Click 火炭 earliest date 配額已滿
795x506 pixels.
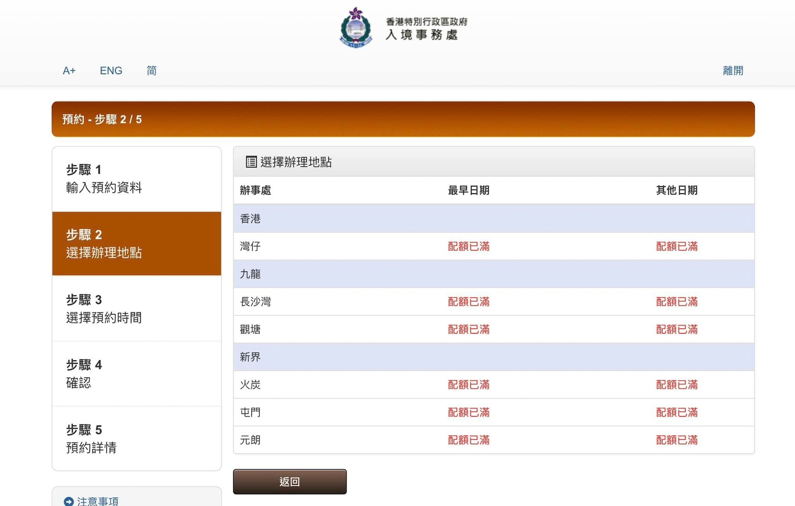click(x=468, y=385)
